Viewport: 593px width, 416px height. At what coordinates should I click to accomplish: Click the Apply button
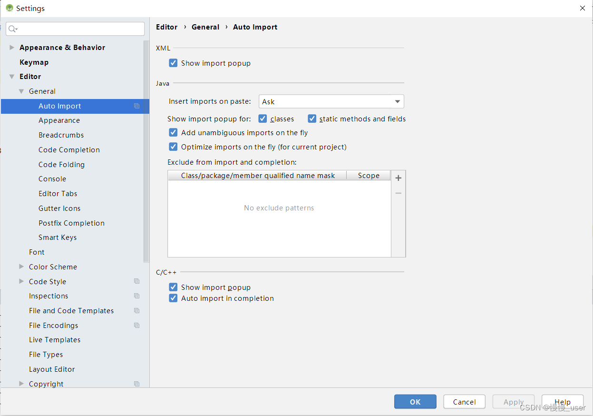click(x=514, y=402)
